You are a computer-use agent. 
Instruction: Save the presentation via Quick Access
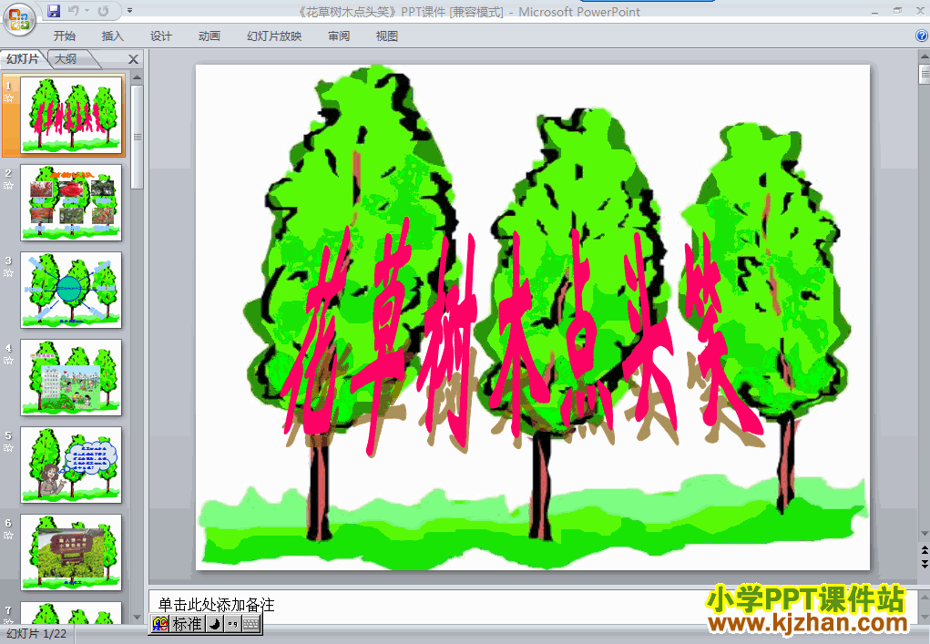pyautogui.click(x=54, y=11)
